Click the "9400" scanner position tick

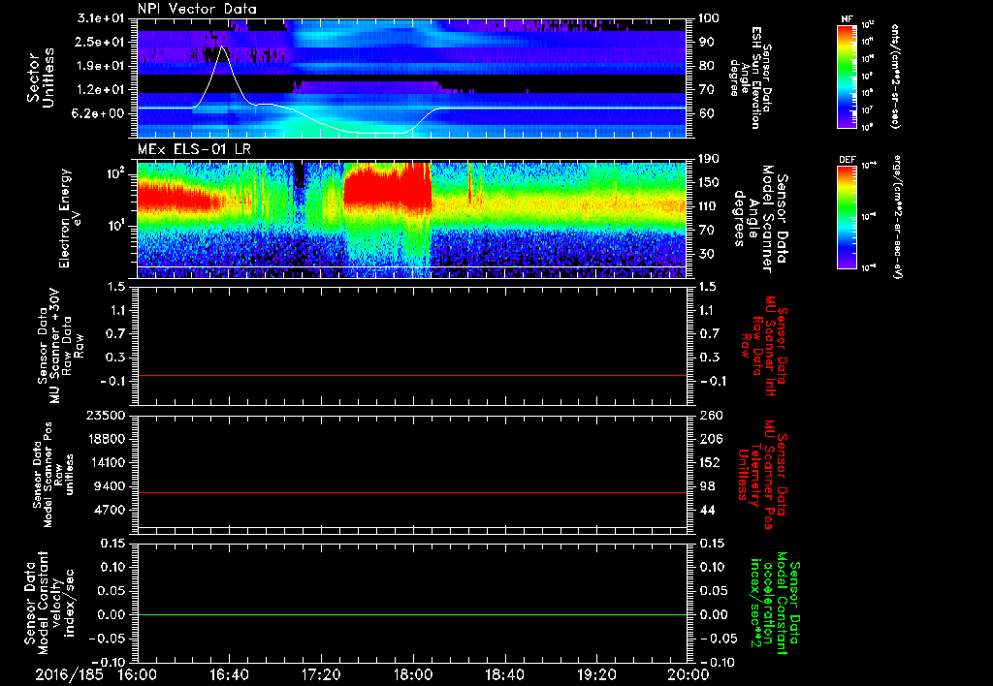(111, 486)
